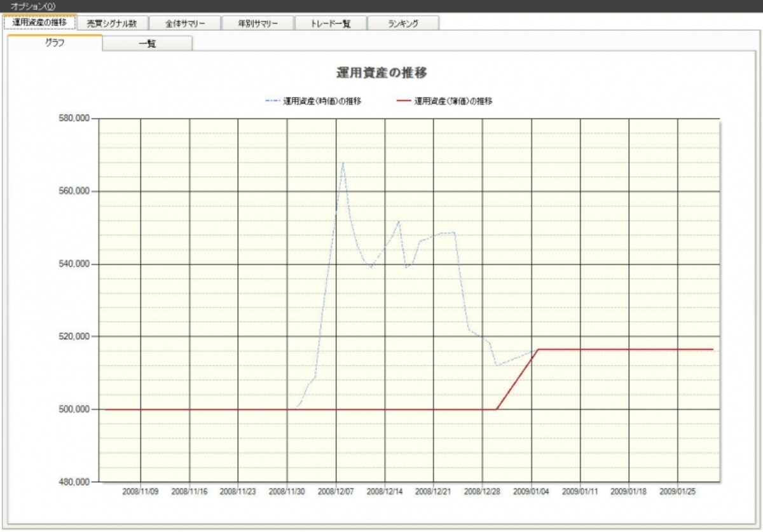
Task: Show the ランキング tab
Action: (403, 23)
